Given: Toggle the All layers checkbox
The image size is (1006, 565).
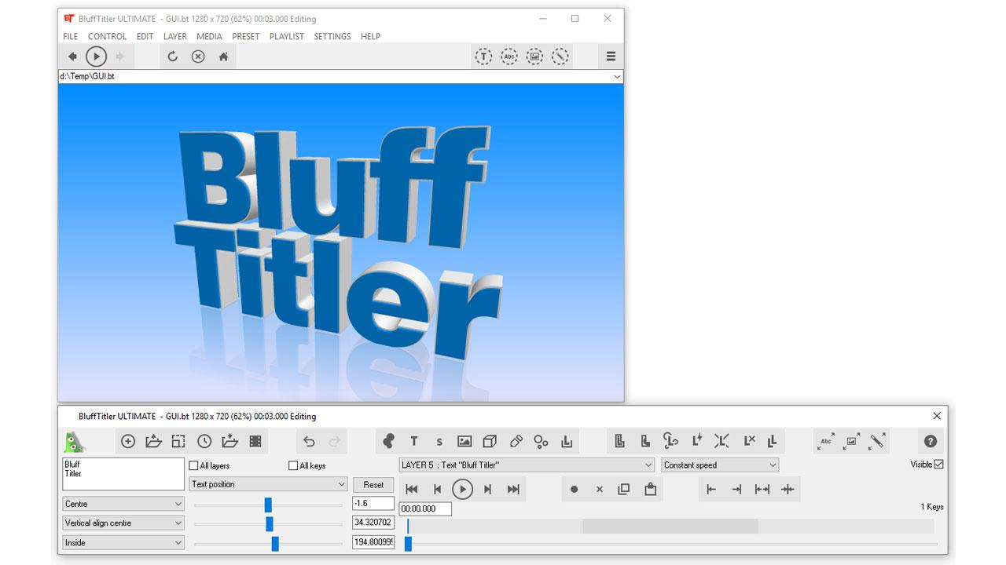Looking at the screenshot, I should pos(193,465).
